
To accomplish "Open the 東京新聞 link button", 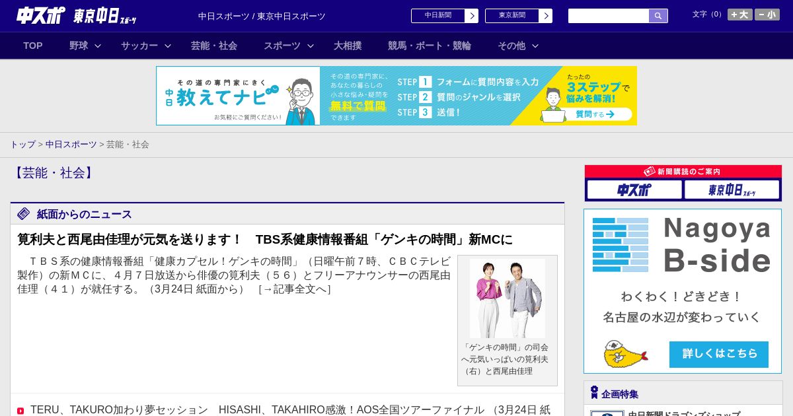I will click(512, 15).
